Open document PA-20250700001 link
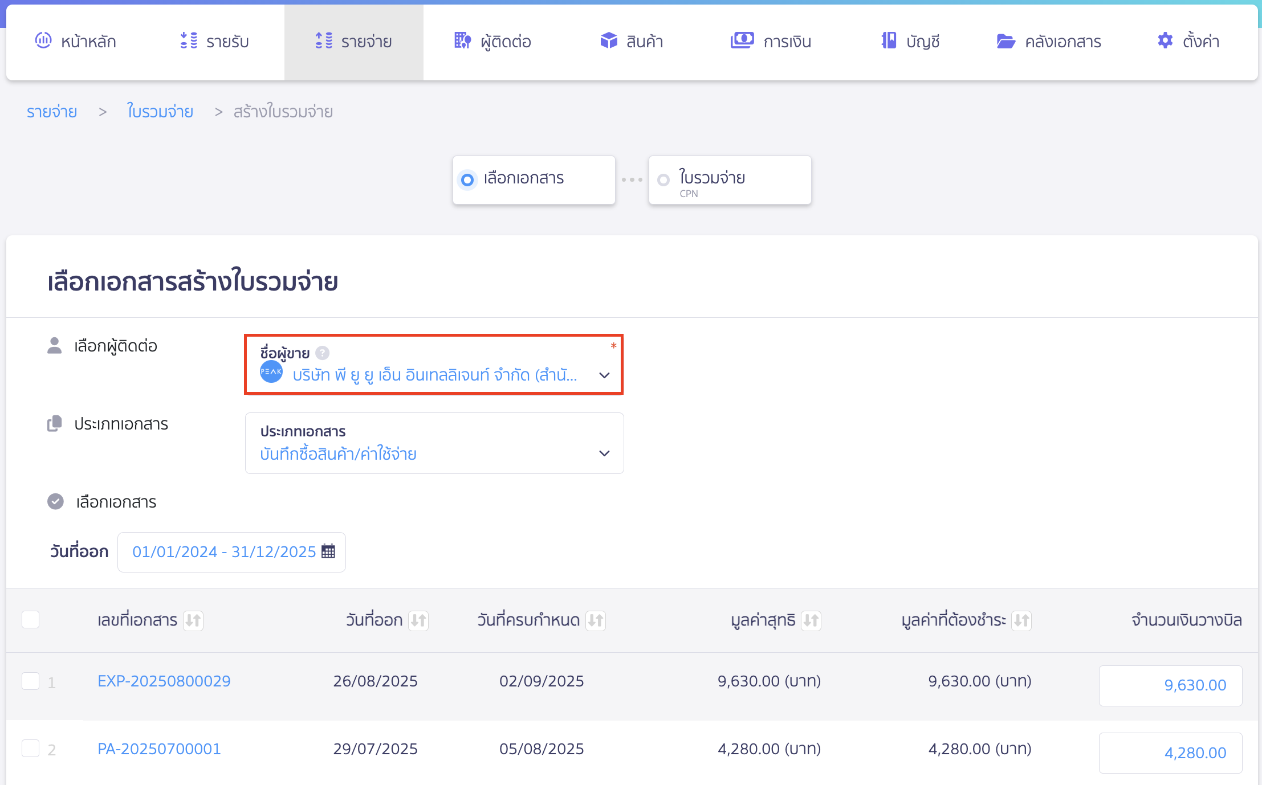 point(159,749)
